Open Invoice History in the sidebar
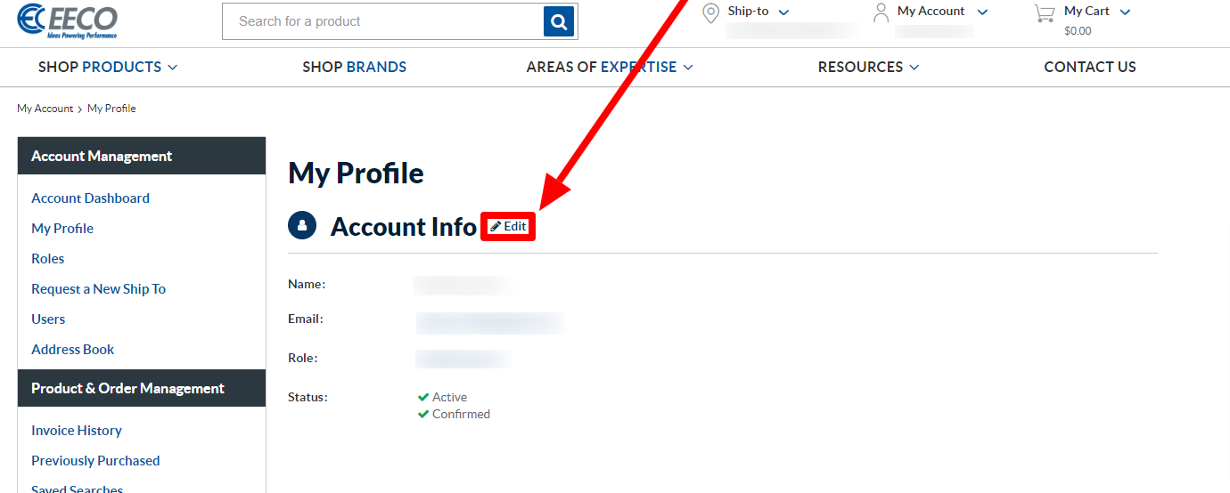 [x=77, y=431]
